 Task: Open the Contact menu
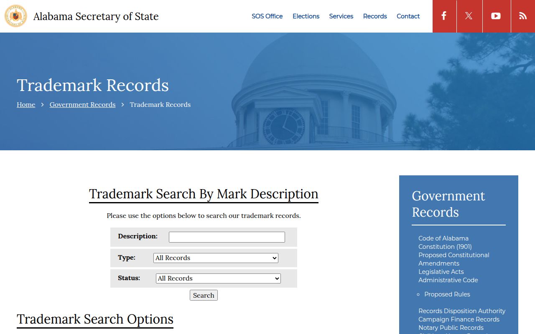408,16
